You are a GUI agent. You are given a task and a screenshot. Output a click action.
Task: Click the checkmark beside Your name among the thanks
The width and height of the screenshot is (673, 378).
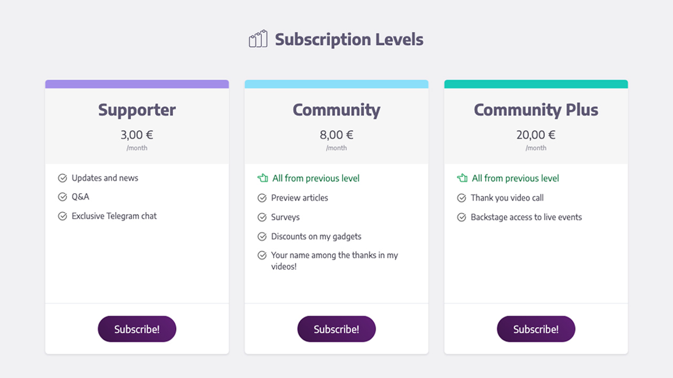click(262, 255)
